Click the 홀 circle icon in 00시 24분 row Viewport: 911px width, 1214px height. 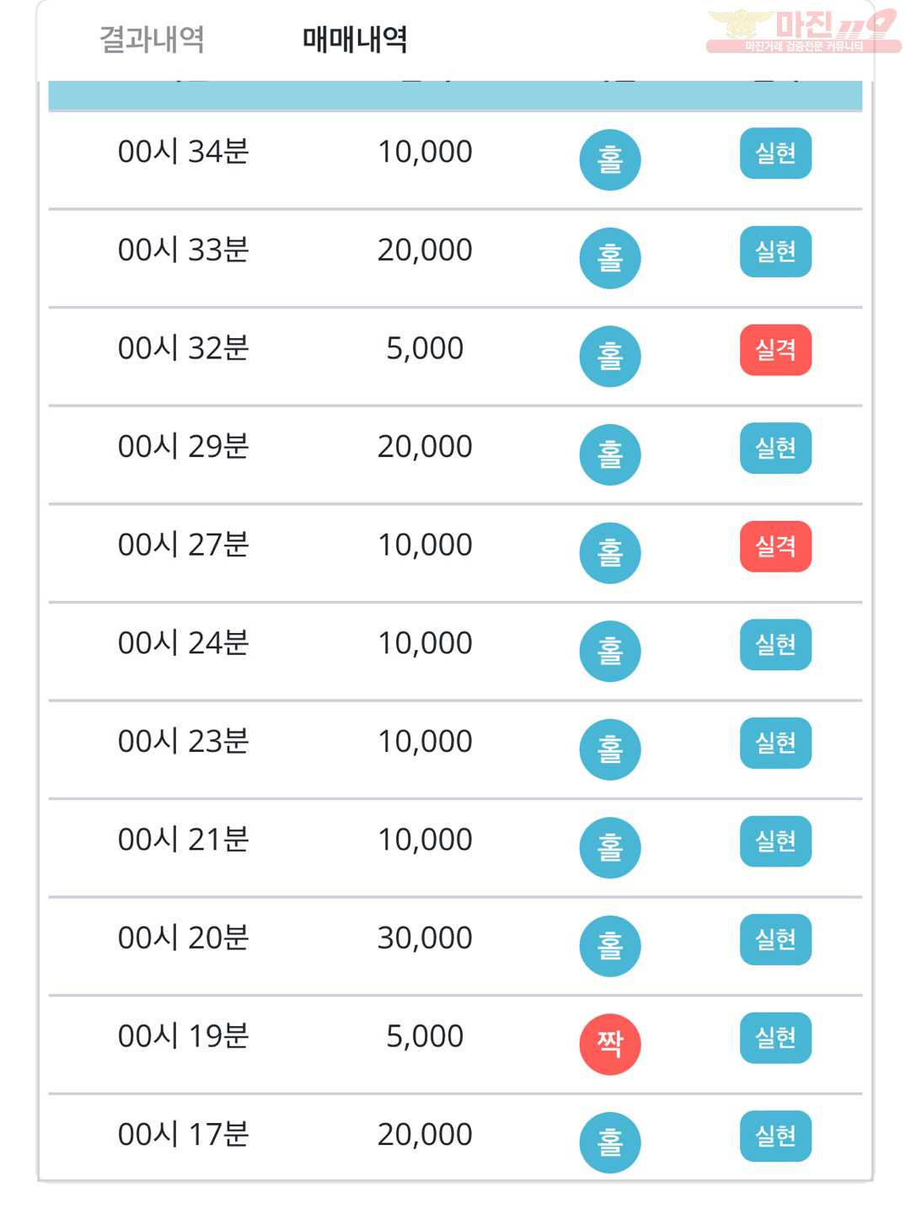click(x=610, y=651)
